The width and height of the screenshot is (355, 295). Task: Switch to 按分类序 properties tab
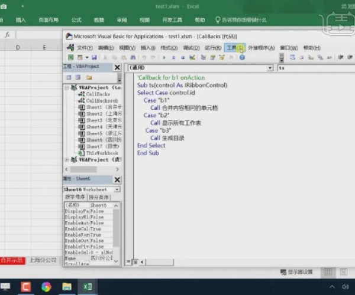(99, 197)
